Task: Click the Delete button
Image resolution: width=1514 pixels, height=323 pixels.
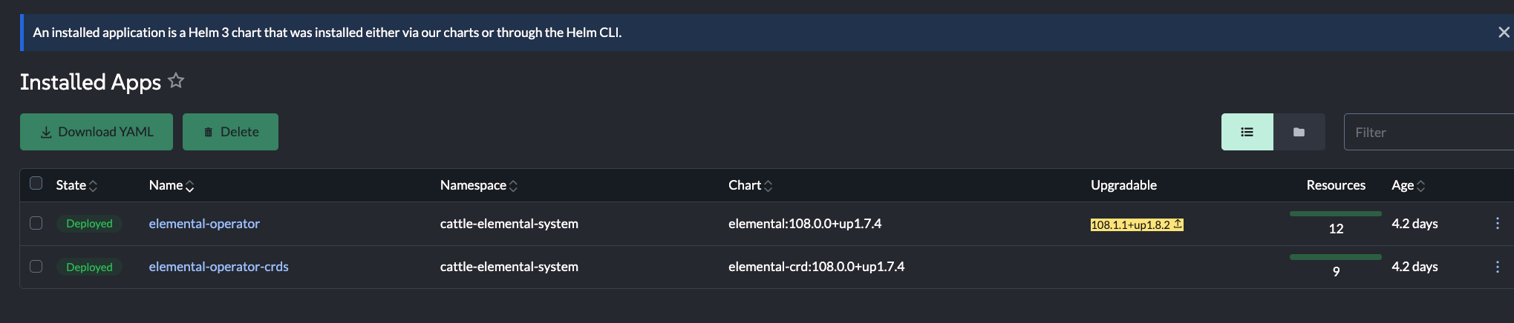Action: 230,132
